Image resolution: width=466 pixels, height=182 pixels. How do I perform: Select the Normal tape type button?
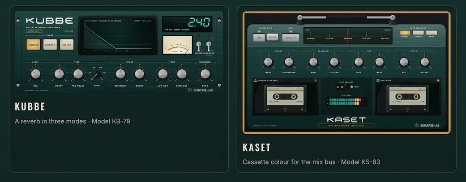click(x=405, y=33)
